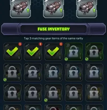Tap middle locked item in second row
Screen dimensions: 107x110
(x=53, y=72)
